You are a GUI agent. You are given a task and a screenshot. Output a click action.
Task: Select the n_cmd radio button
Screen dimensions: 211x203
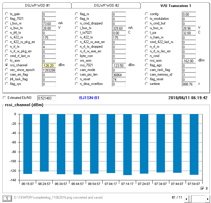pos(146,56)
